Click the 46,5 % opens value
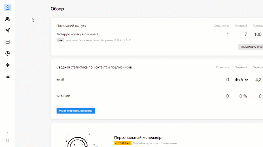263x147 pixels. pyautogui.click(x=241, y=80)
